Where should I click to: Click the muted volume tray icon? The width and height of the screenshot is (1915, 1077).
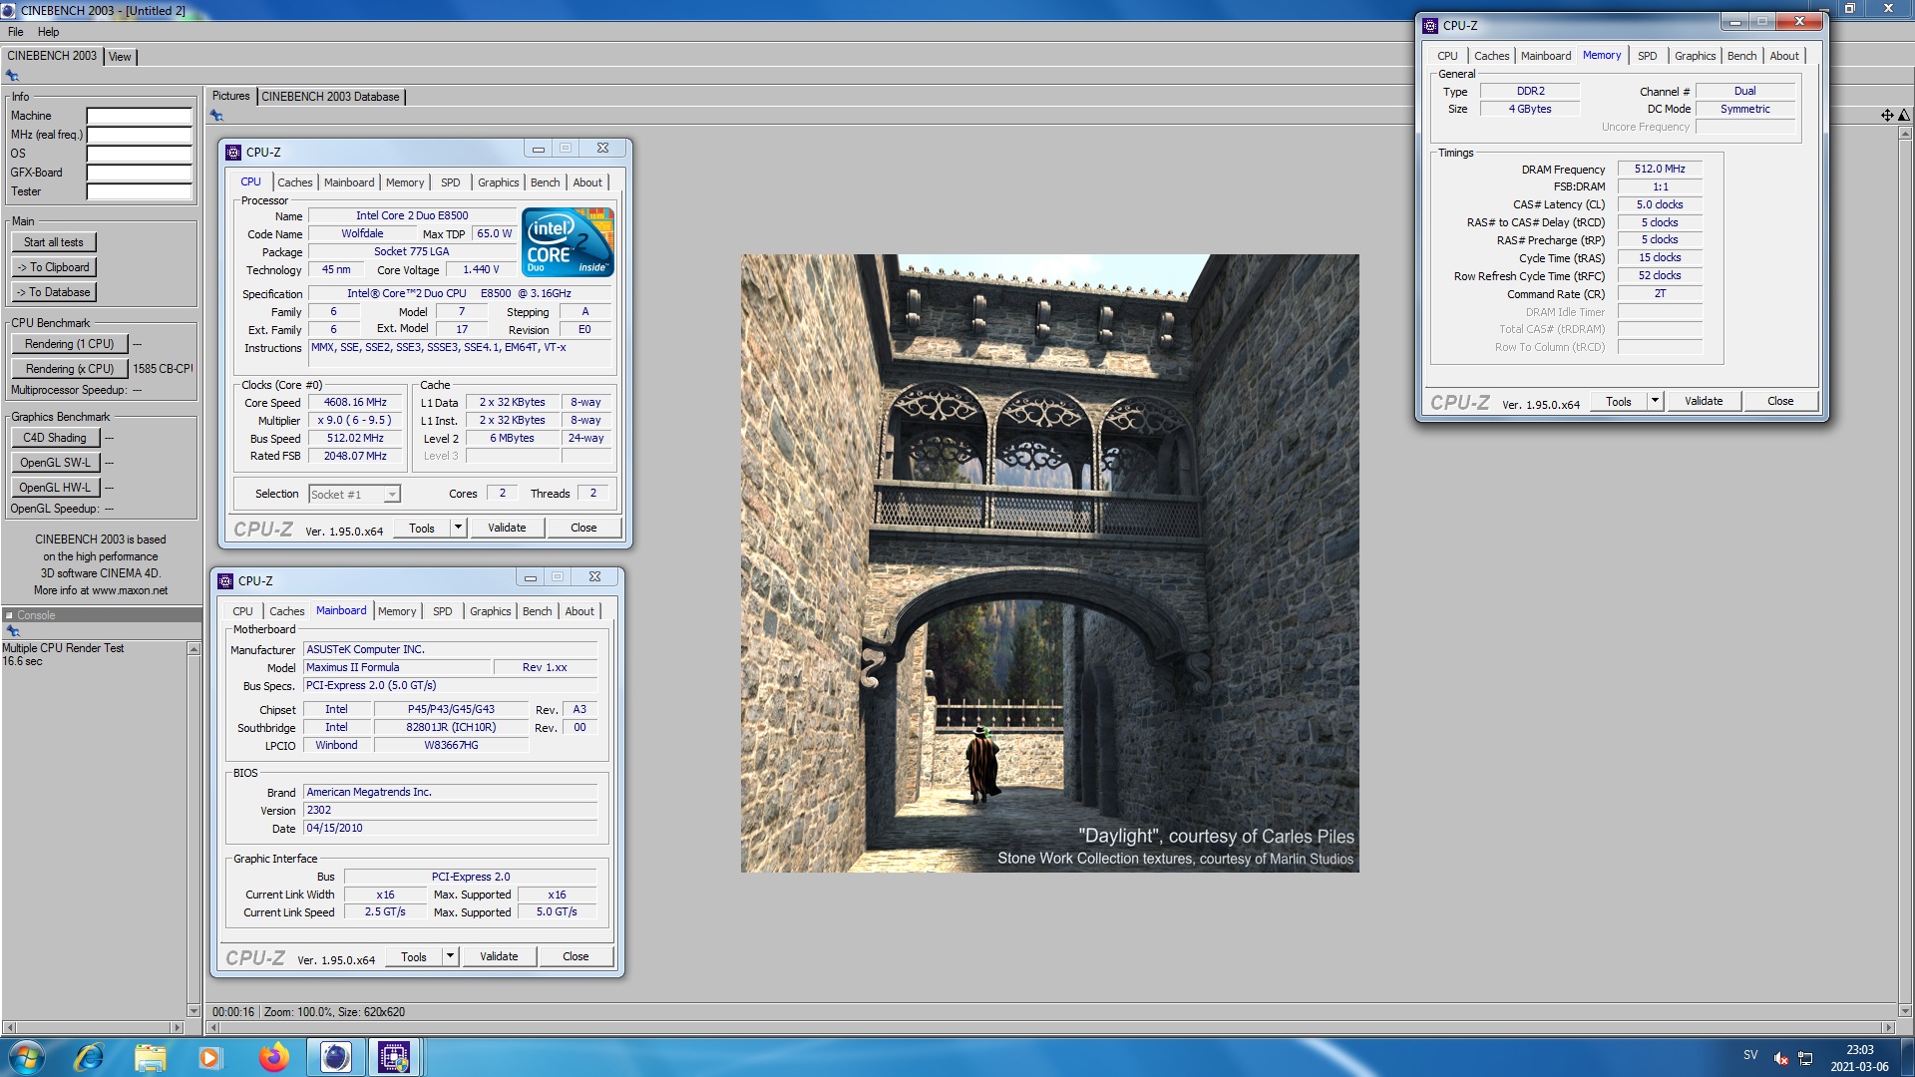(1780, 1058)
